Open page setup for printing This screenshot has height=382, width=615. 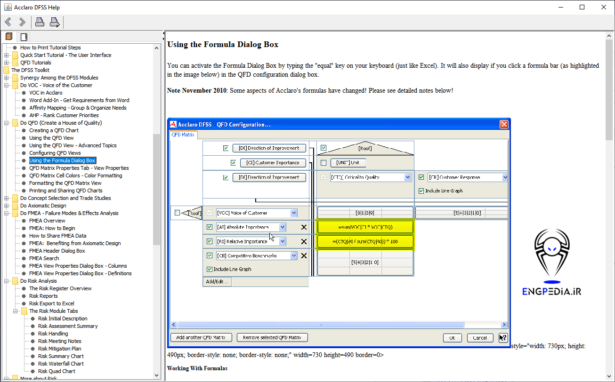click(55, 22)
